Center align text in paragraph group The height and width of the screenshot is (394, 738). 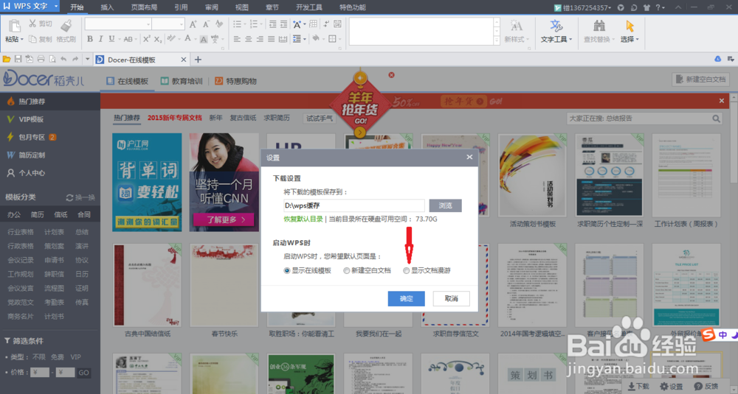(249, 39)
